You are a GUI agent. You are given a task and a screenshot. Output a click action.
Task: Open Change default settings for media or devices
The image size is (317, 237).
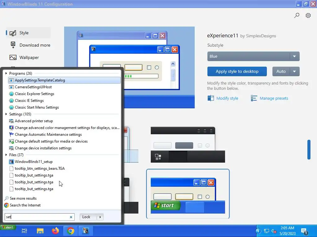[x=64, y=141]
